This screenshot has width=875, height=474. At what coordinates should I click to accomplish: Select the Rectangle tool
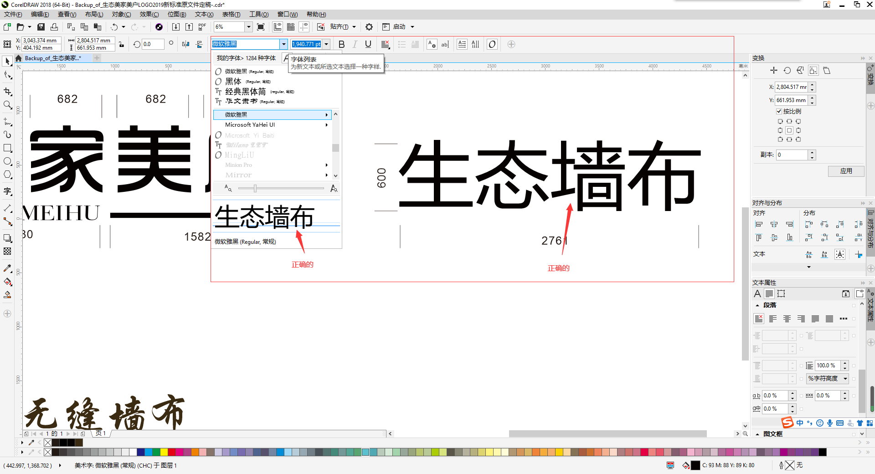(x=7, y=148)
